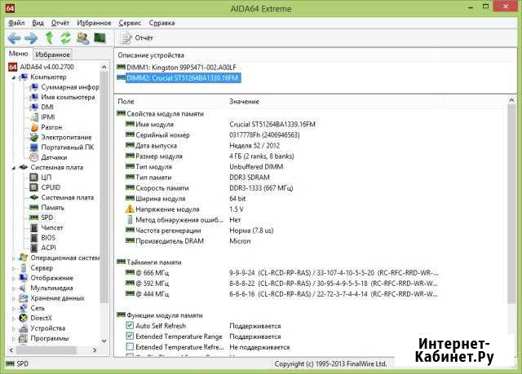Go up one level with green arrow
The image size is (522, 374).
point(49,38)
